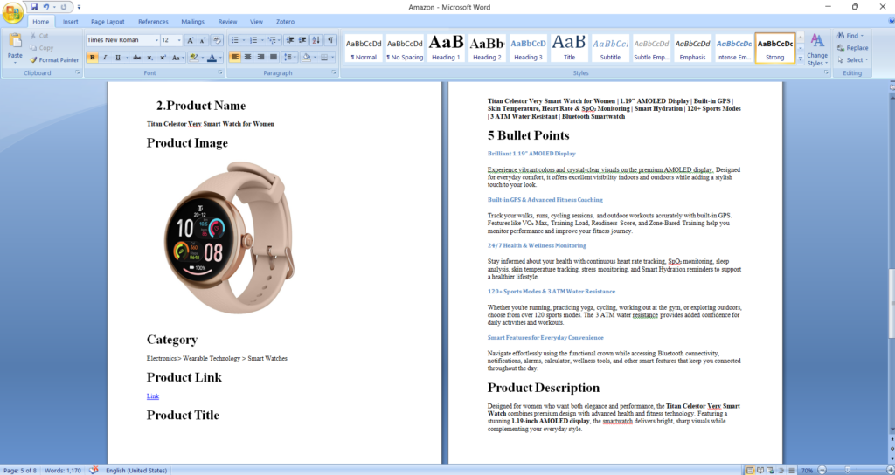The image size is (895, 475).
Task: Pick the text highlight color button
Action: 193,58
